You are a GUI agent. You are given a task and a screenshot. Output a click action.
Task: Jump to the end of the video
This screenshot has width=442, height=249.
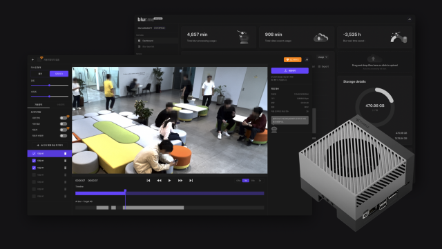pyautogui.click(x=191, y=181)
